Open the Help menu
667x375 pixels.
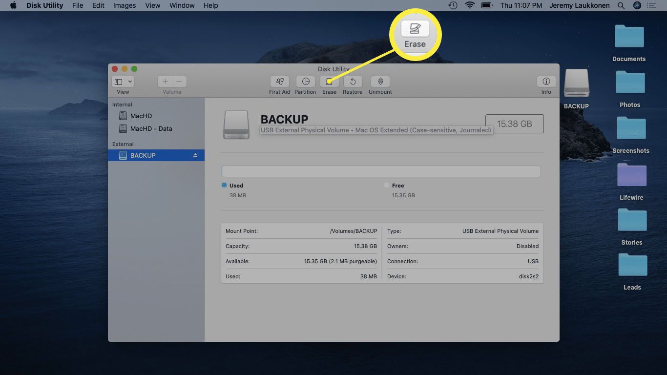tap(211, 5)
